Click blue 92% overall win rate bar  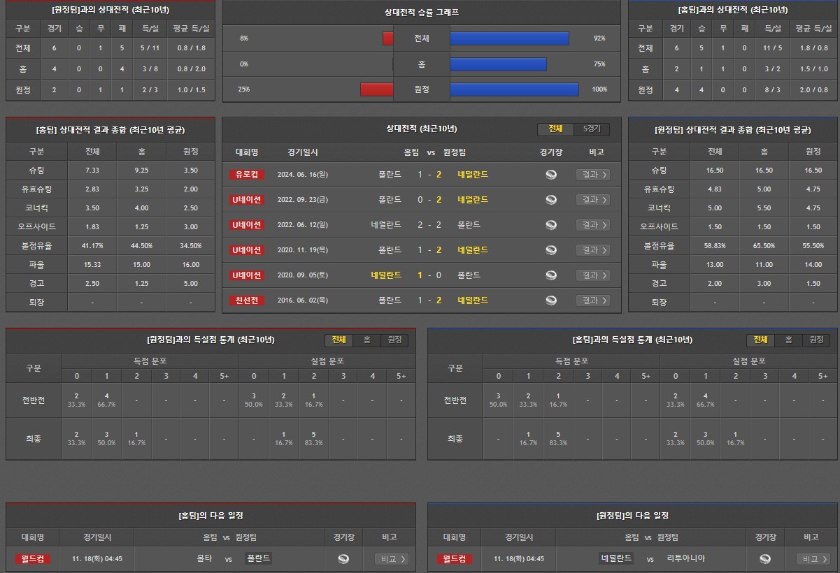(509, 38)
